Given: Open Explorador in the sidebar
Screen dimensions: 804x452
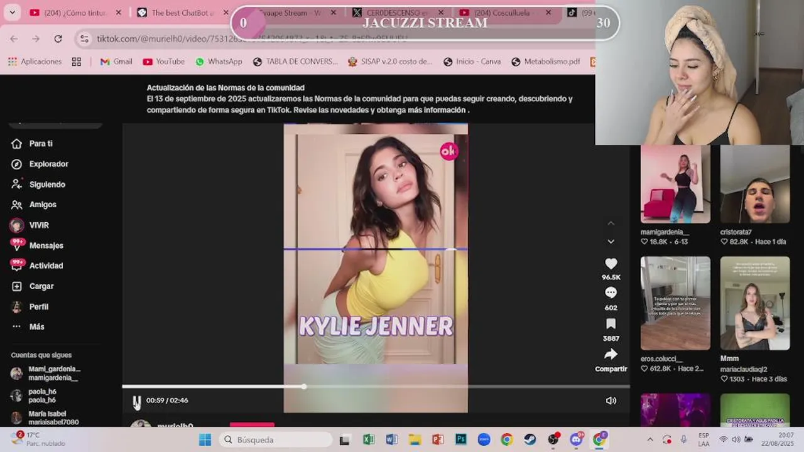Looking at the screenshot, I should point(48,164).
